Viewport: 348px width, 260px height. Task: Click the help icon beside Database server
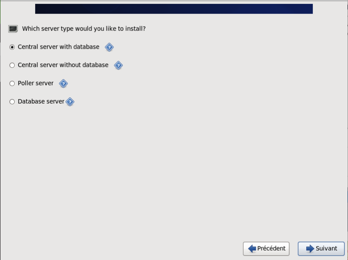[x=70, y=102]
